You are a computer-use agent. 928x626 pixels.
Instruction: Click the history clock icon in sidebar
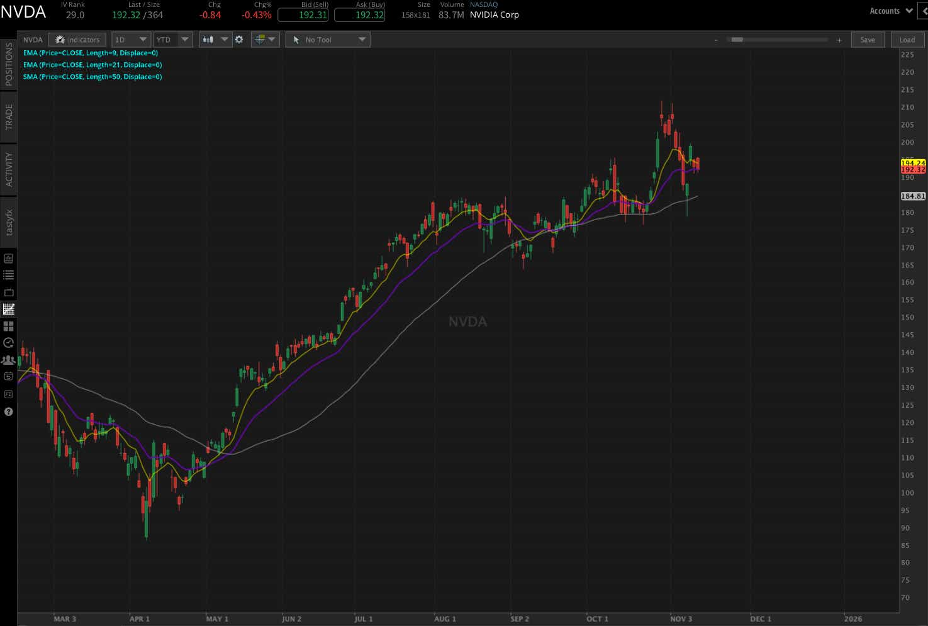click(x=8, y=343)
